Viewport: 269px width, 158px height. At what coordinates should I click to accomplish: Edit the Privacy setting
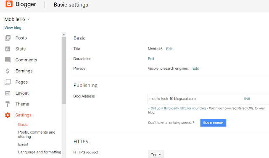(195, 68)
